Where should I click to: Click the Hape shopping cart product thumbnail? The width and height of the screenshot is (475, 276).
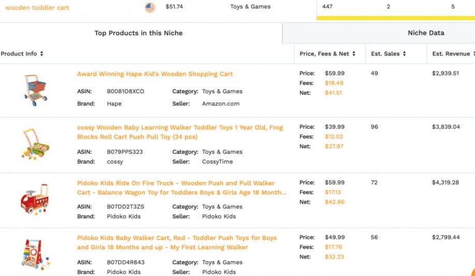pyautogui.click(x=35, y=90)
